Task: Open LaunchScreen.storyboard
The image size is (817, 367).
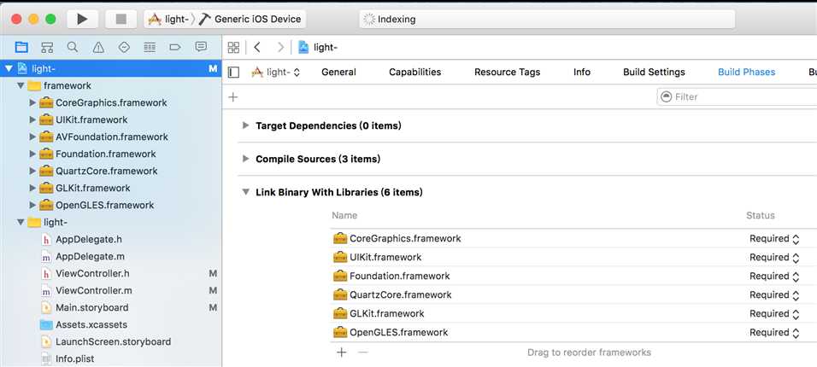Action: 111,342
